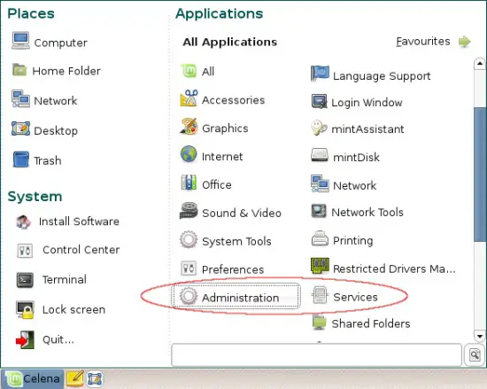Click the Network icon under Places

tap(20, 99)
